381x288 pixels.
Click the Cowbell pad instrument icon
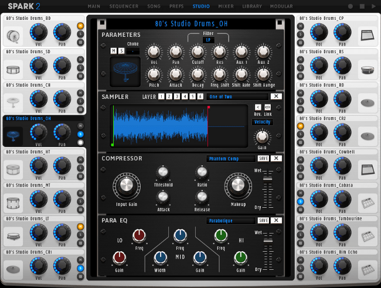[x=367, y=169]
